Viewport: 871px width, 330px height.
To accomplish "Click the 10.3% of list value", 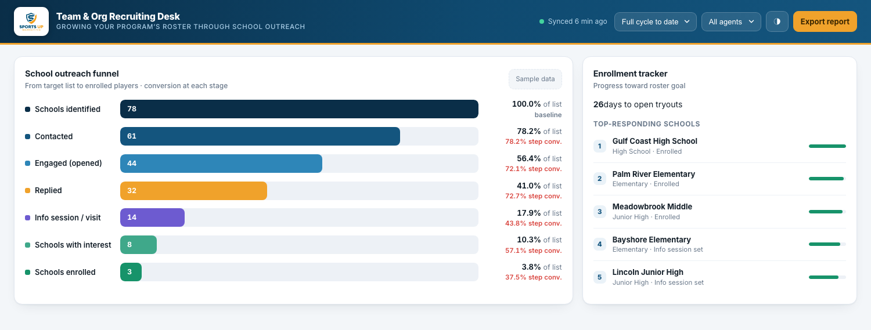I will coord(539,240).
